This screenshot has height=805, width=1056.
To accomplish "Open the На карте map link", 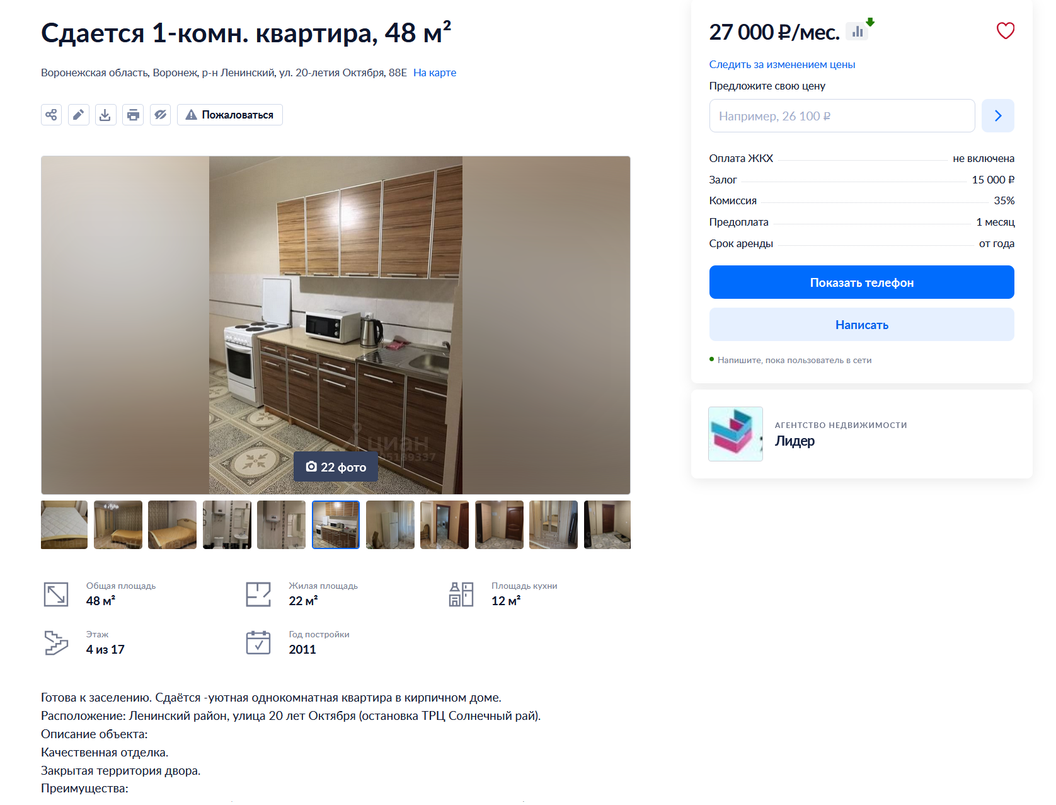I will [435, 72].
